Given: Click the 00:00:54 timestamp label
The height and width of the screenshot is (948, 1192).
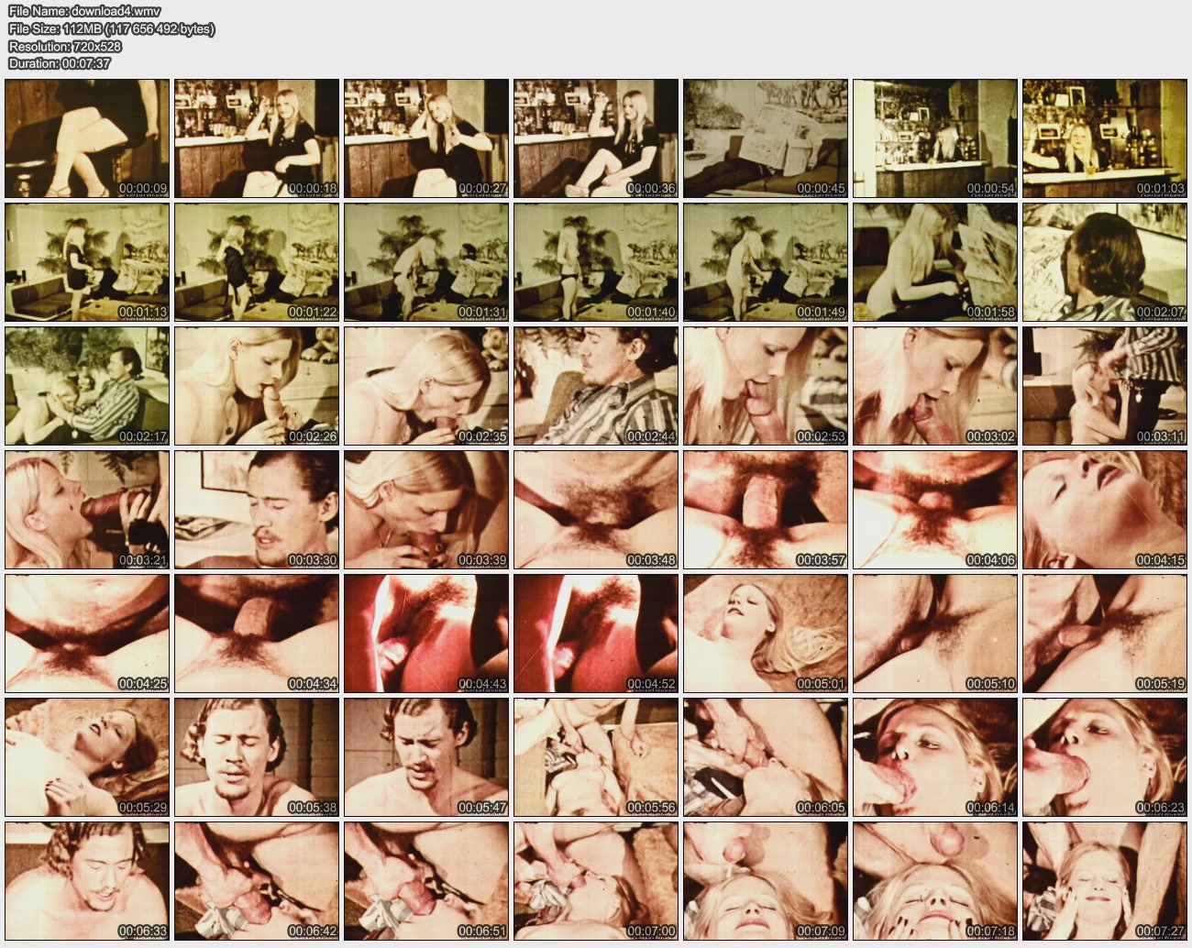Looking at the screenshot, I should click(990, 189).
